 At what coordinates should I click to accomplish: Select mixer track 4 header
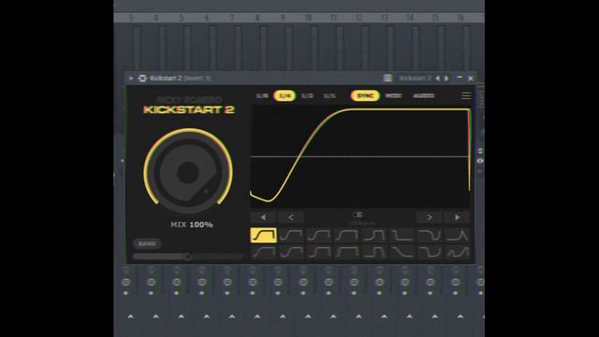pyautogui.click(x=156, y=18)
